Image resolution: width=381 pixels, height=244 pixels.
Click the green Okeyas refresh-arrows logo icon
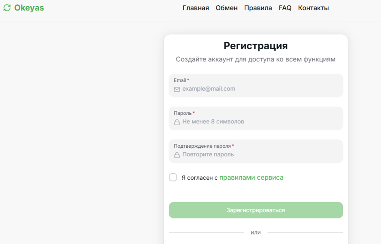[x=7, y=8]
